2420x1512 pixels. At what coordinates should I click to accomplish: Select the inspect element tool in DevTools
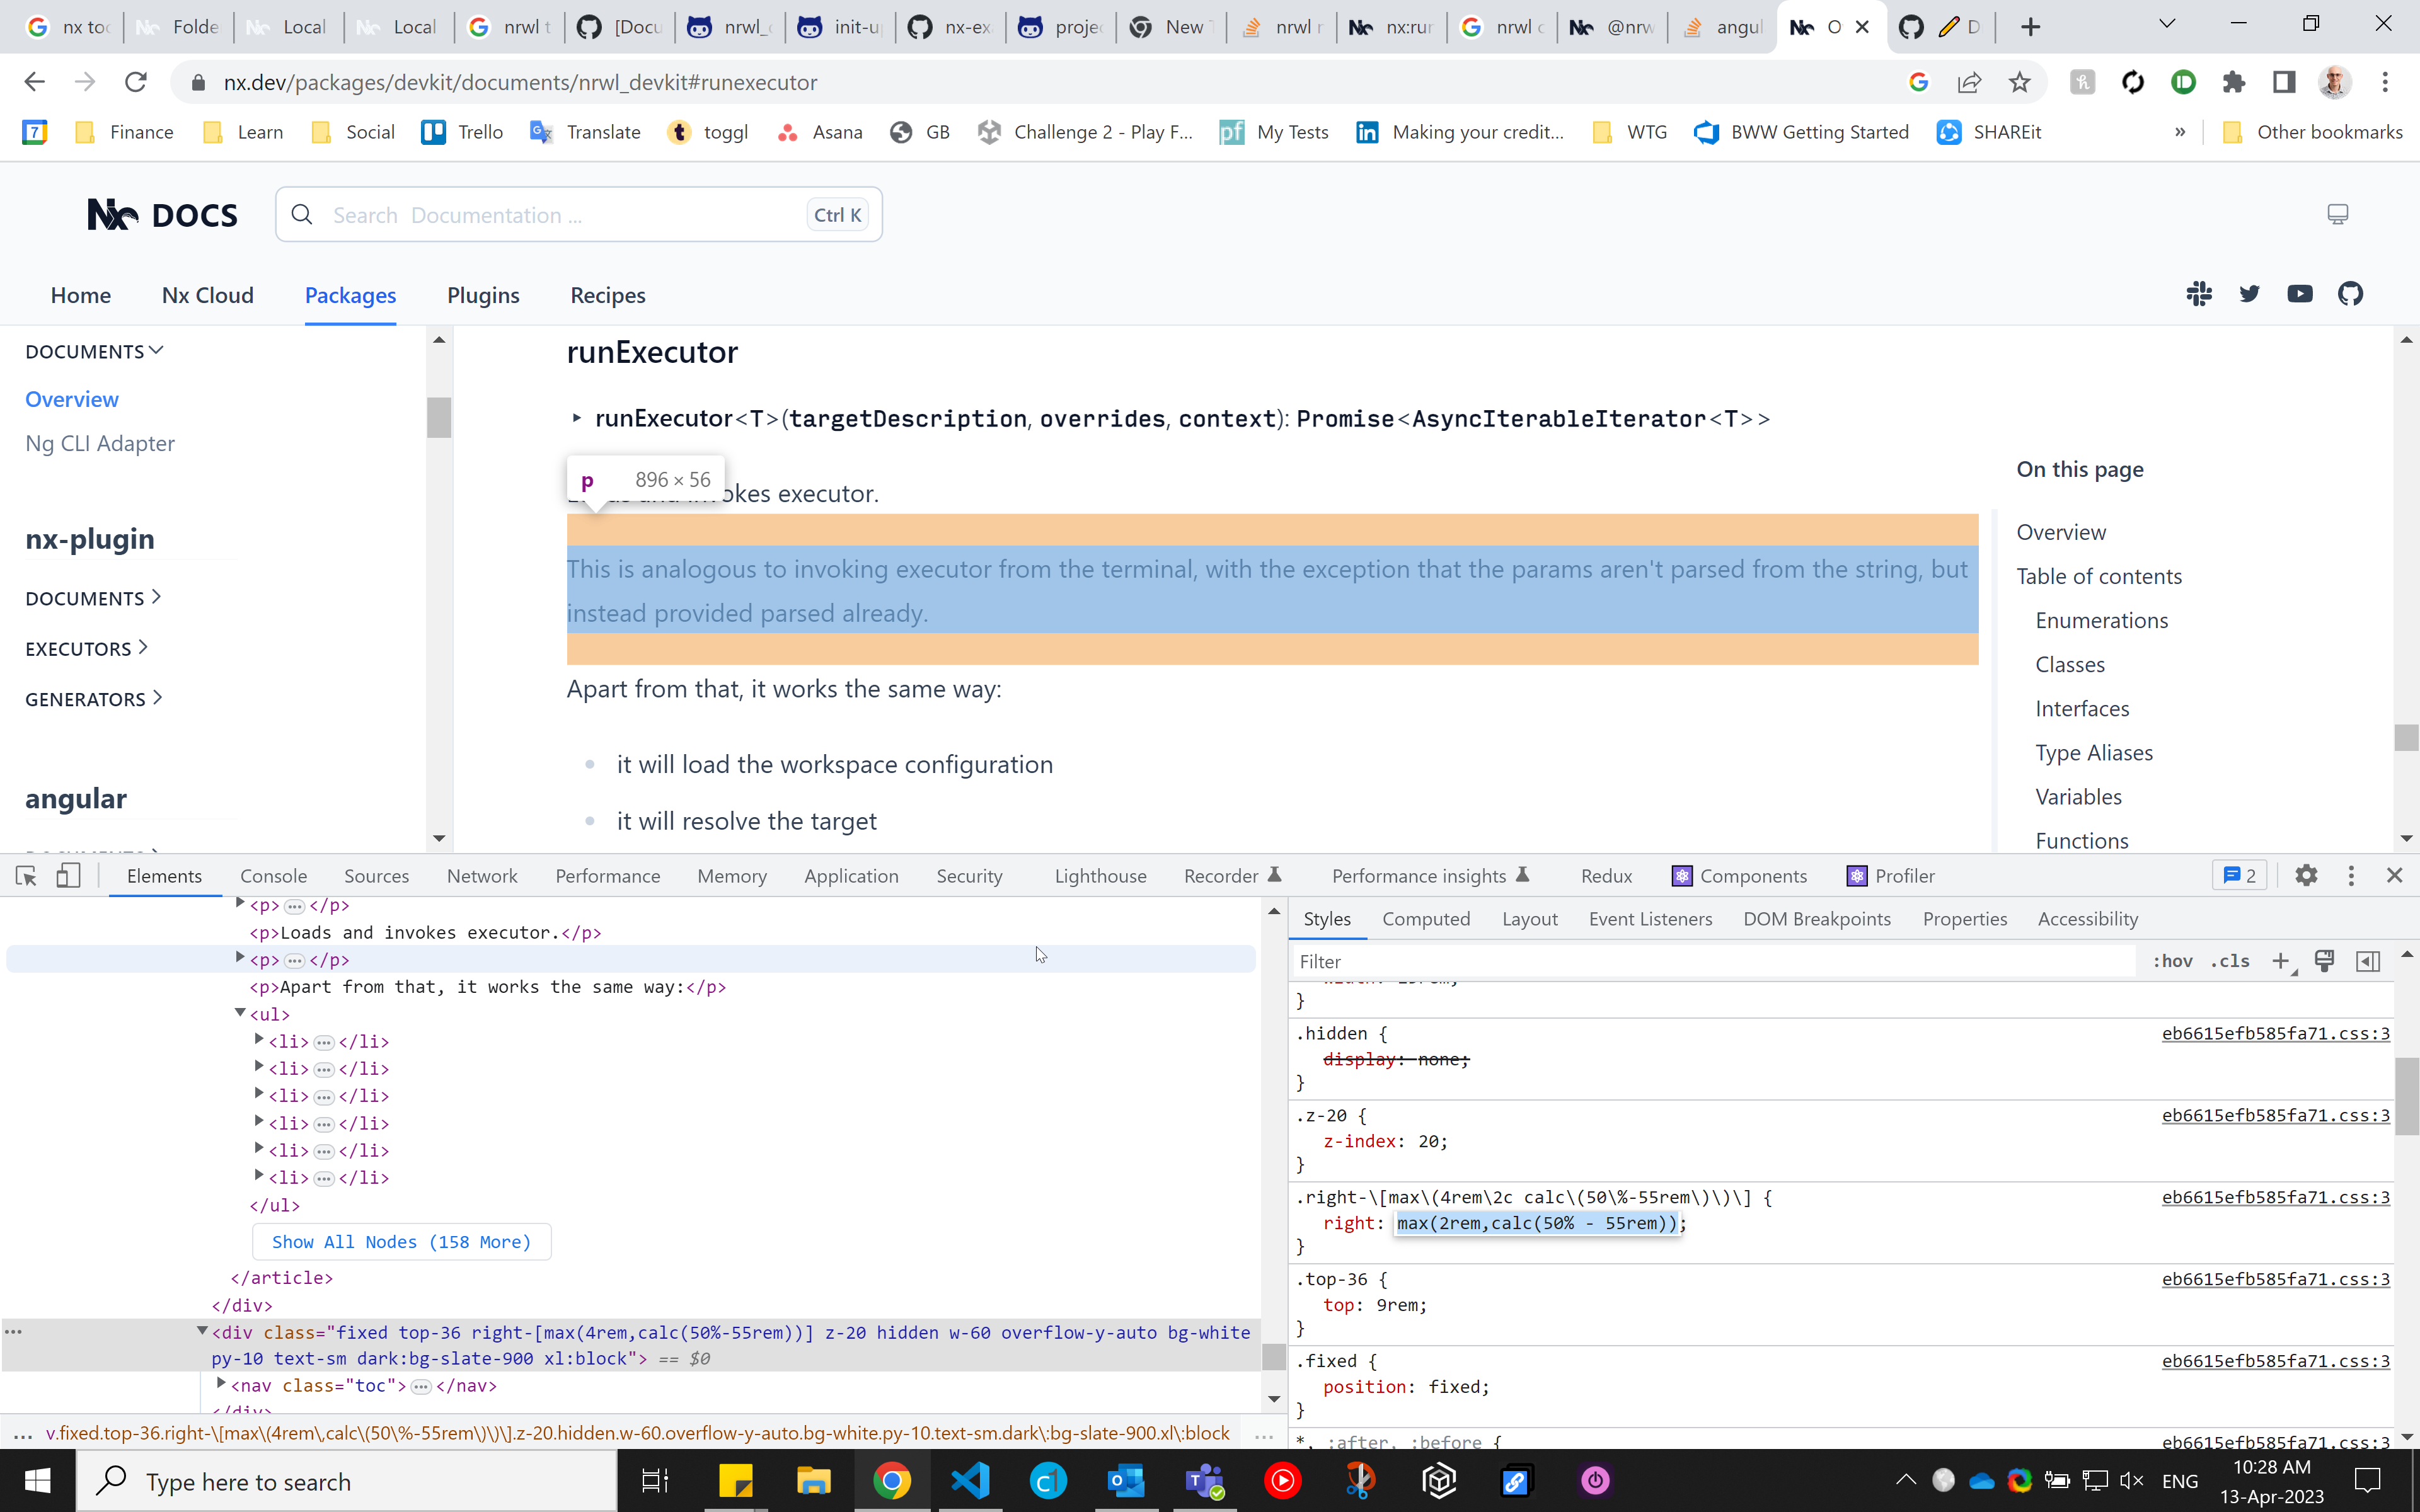24,875
